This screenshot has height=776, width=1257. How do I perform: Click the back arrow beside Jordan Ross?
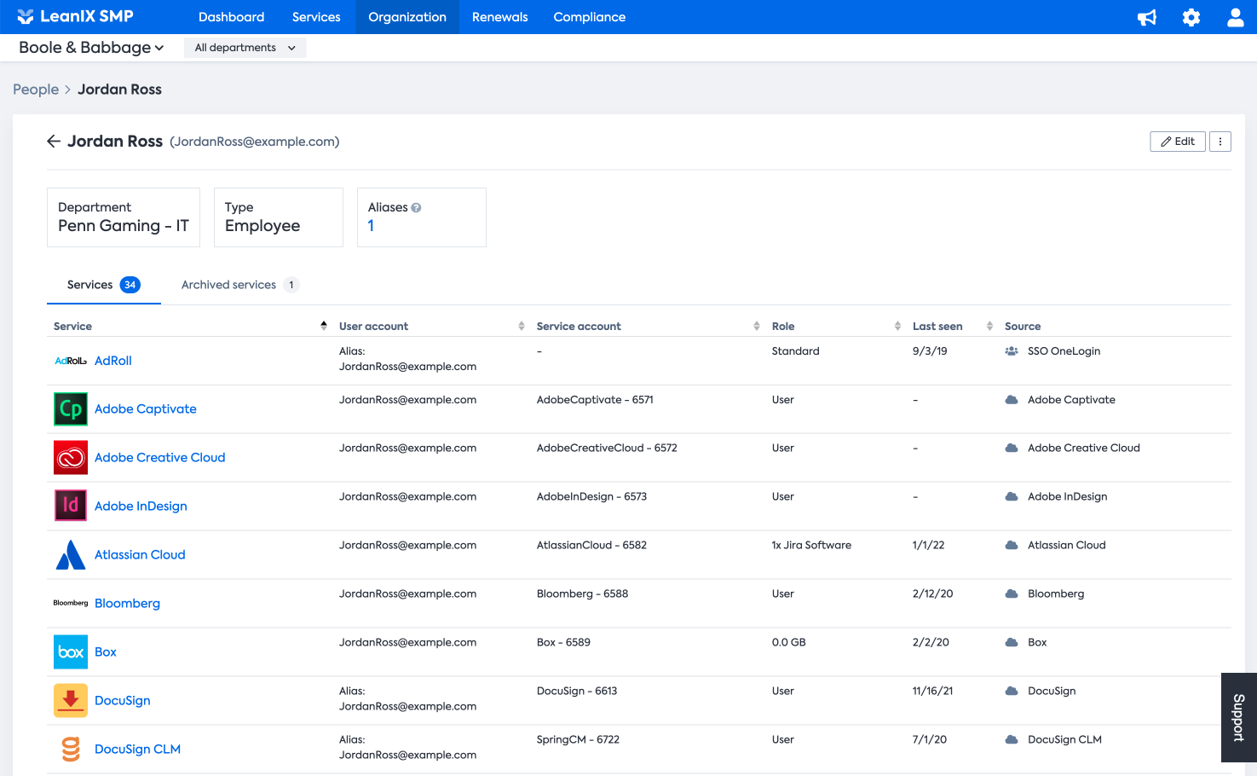click(54, 142)
